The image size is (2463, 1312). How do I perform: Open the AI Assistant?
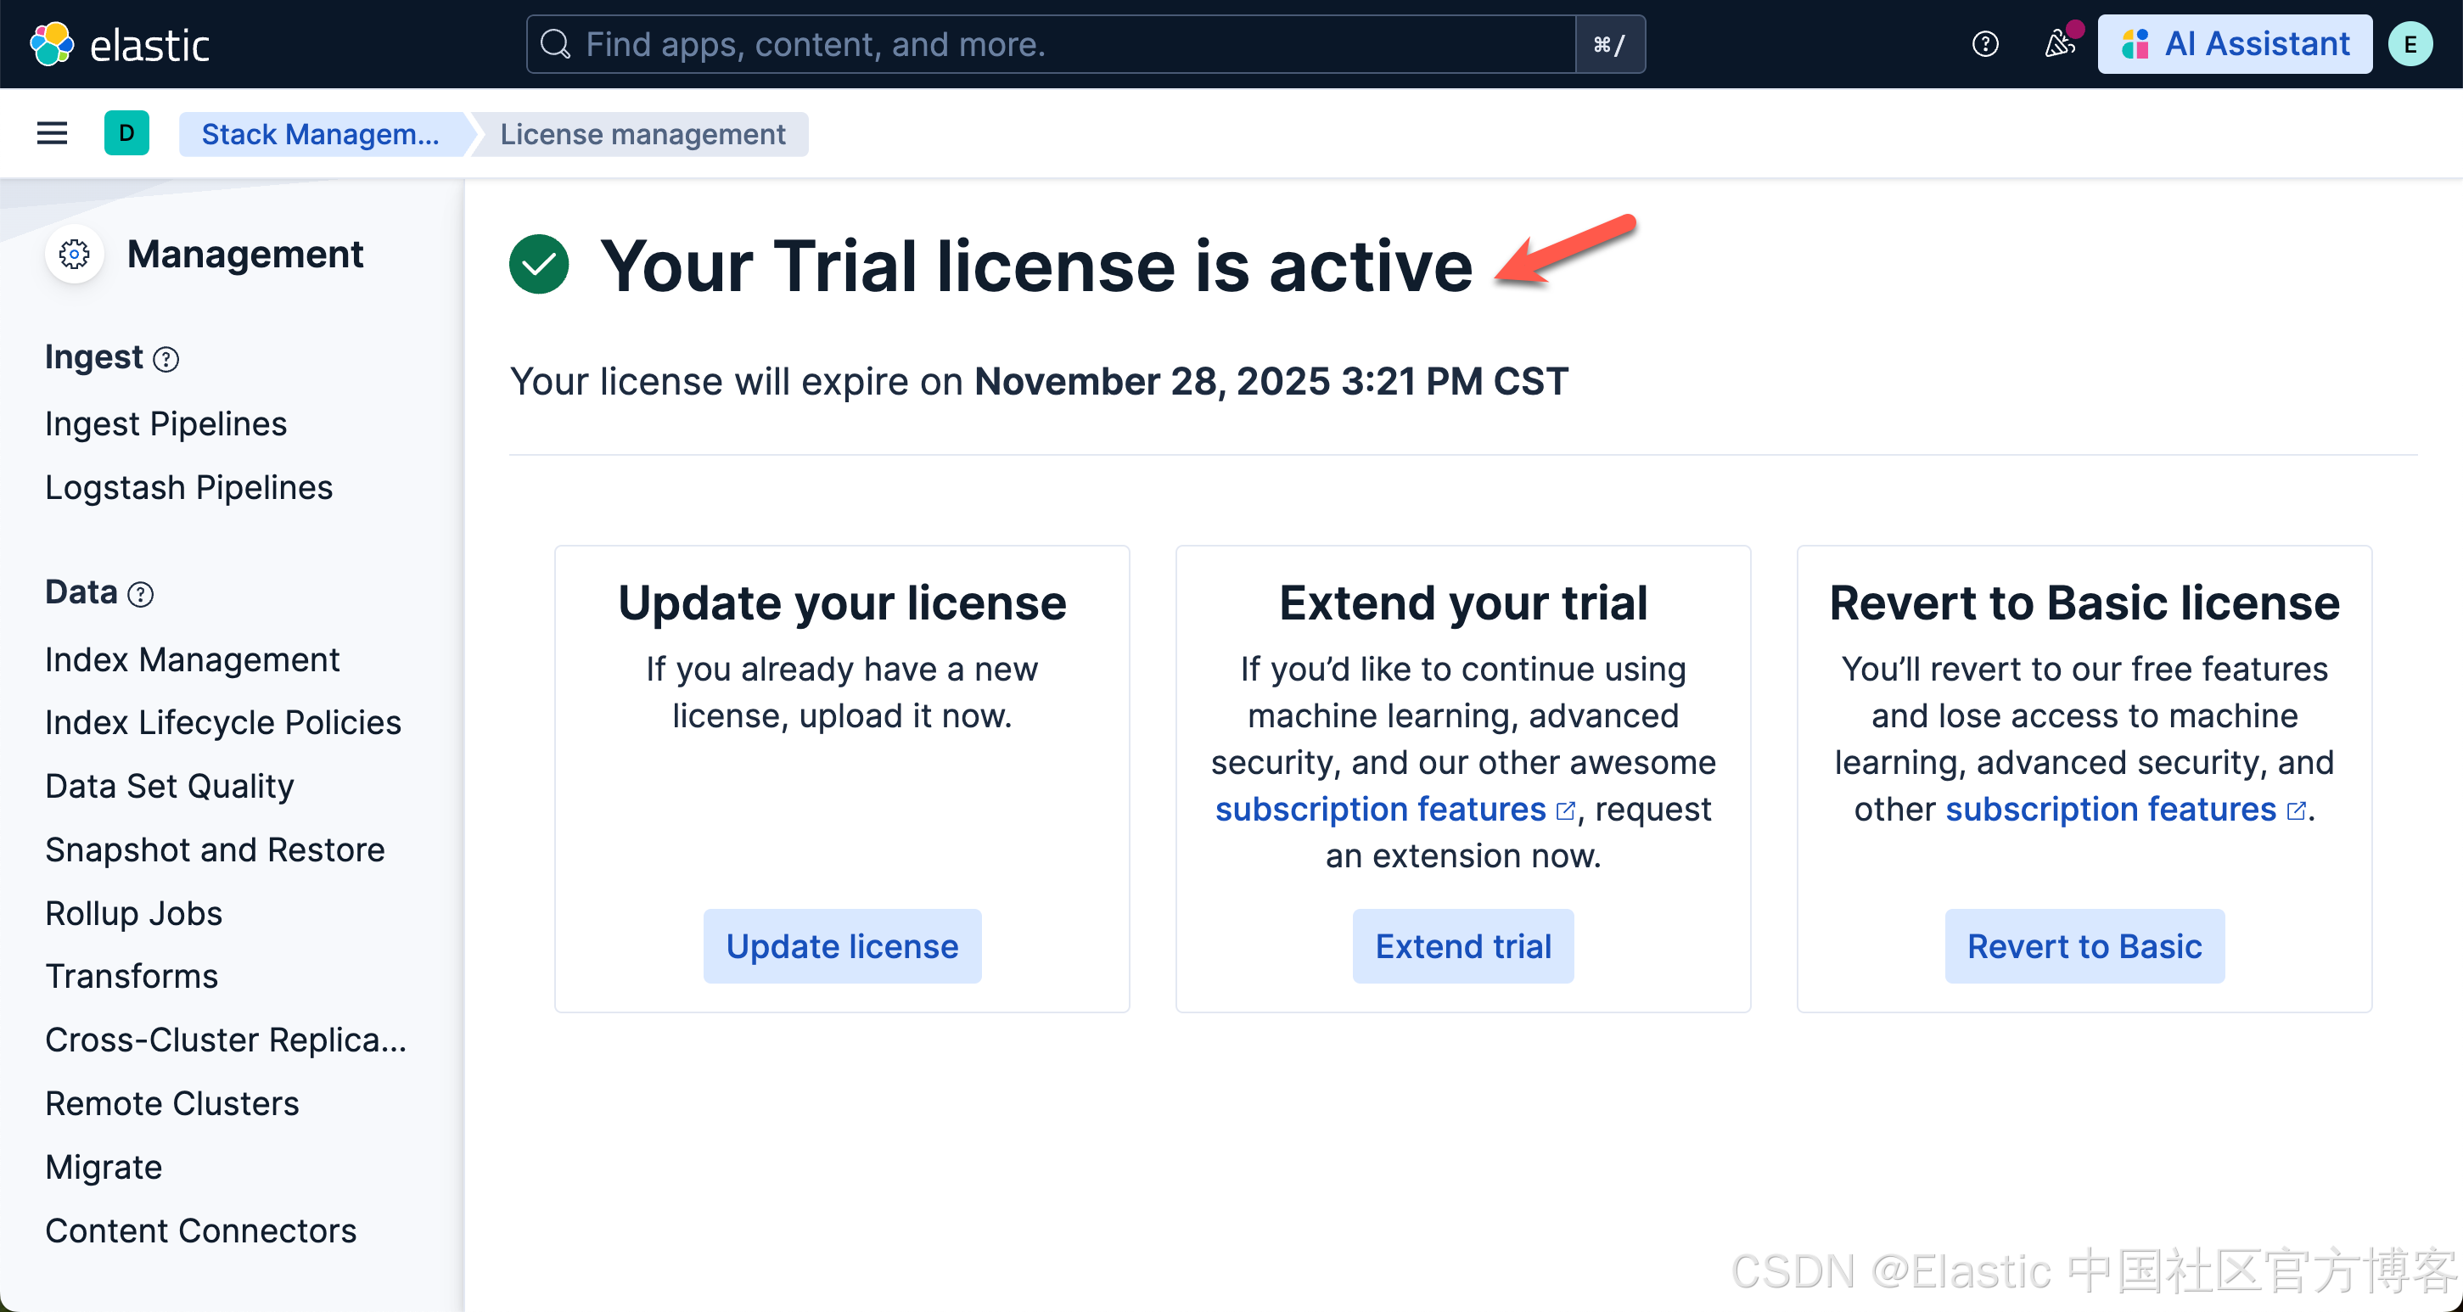[2235, 44]
